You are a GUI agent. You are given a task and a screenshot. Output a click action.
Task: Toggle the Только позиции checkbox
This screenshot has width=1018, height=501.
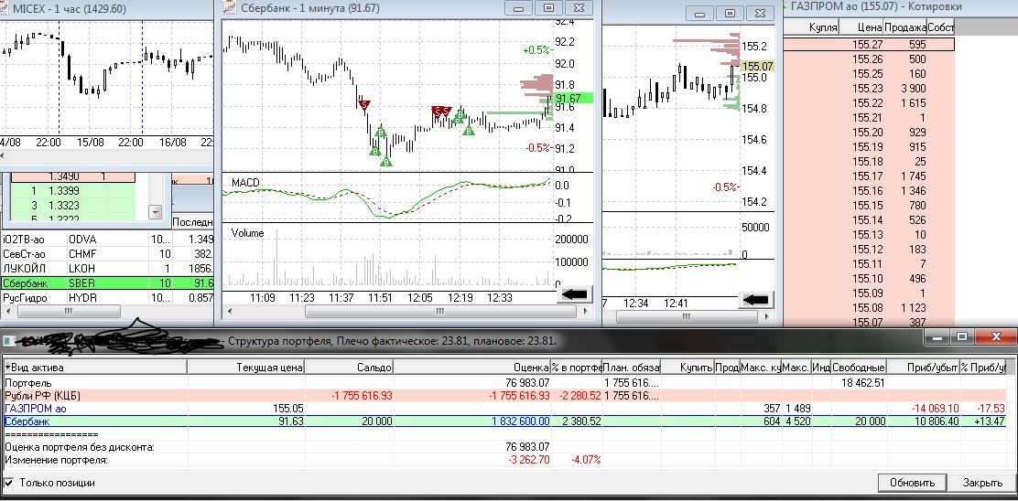point(9,482)
